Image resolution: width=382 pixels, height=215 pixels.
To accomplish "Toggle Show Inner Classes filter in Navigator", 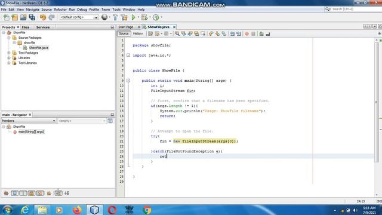I will (40, 193).
